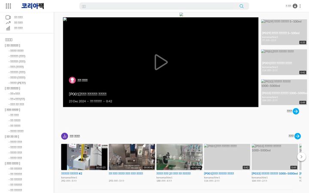
Task: Open the sidebar category item containing (PE
Action: [17, 83]
